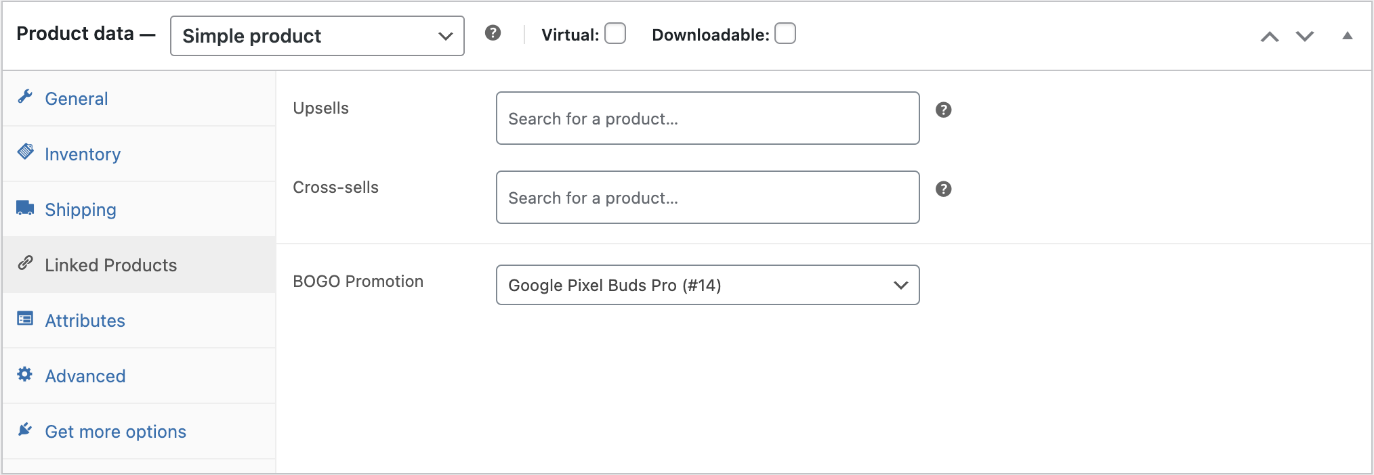
Task: Tick the Downloadable checkbox
Action: (785, 34)
